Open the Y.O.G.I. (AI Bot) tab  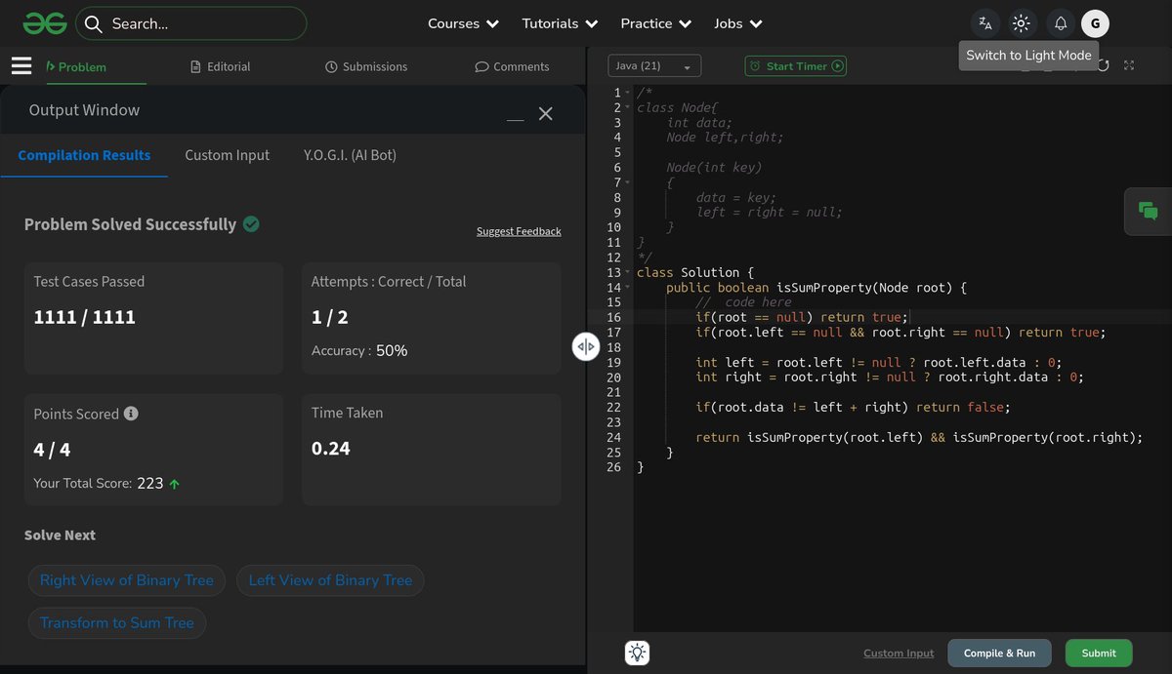350,155
